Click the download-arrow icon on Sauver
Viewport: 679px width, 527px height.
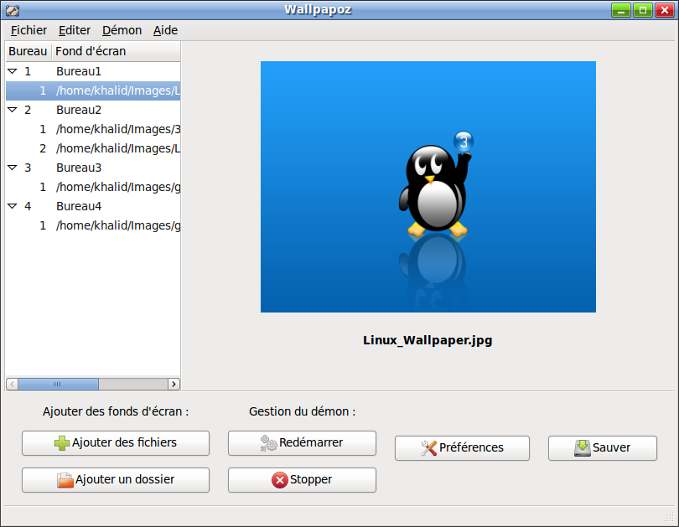583,447
